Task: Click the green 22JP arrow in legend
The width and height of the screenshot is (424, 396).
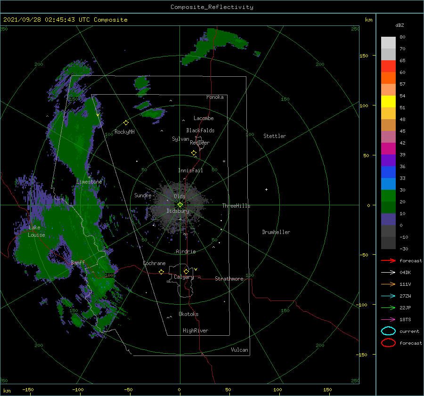Action: tap(388, 307)
